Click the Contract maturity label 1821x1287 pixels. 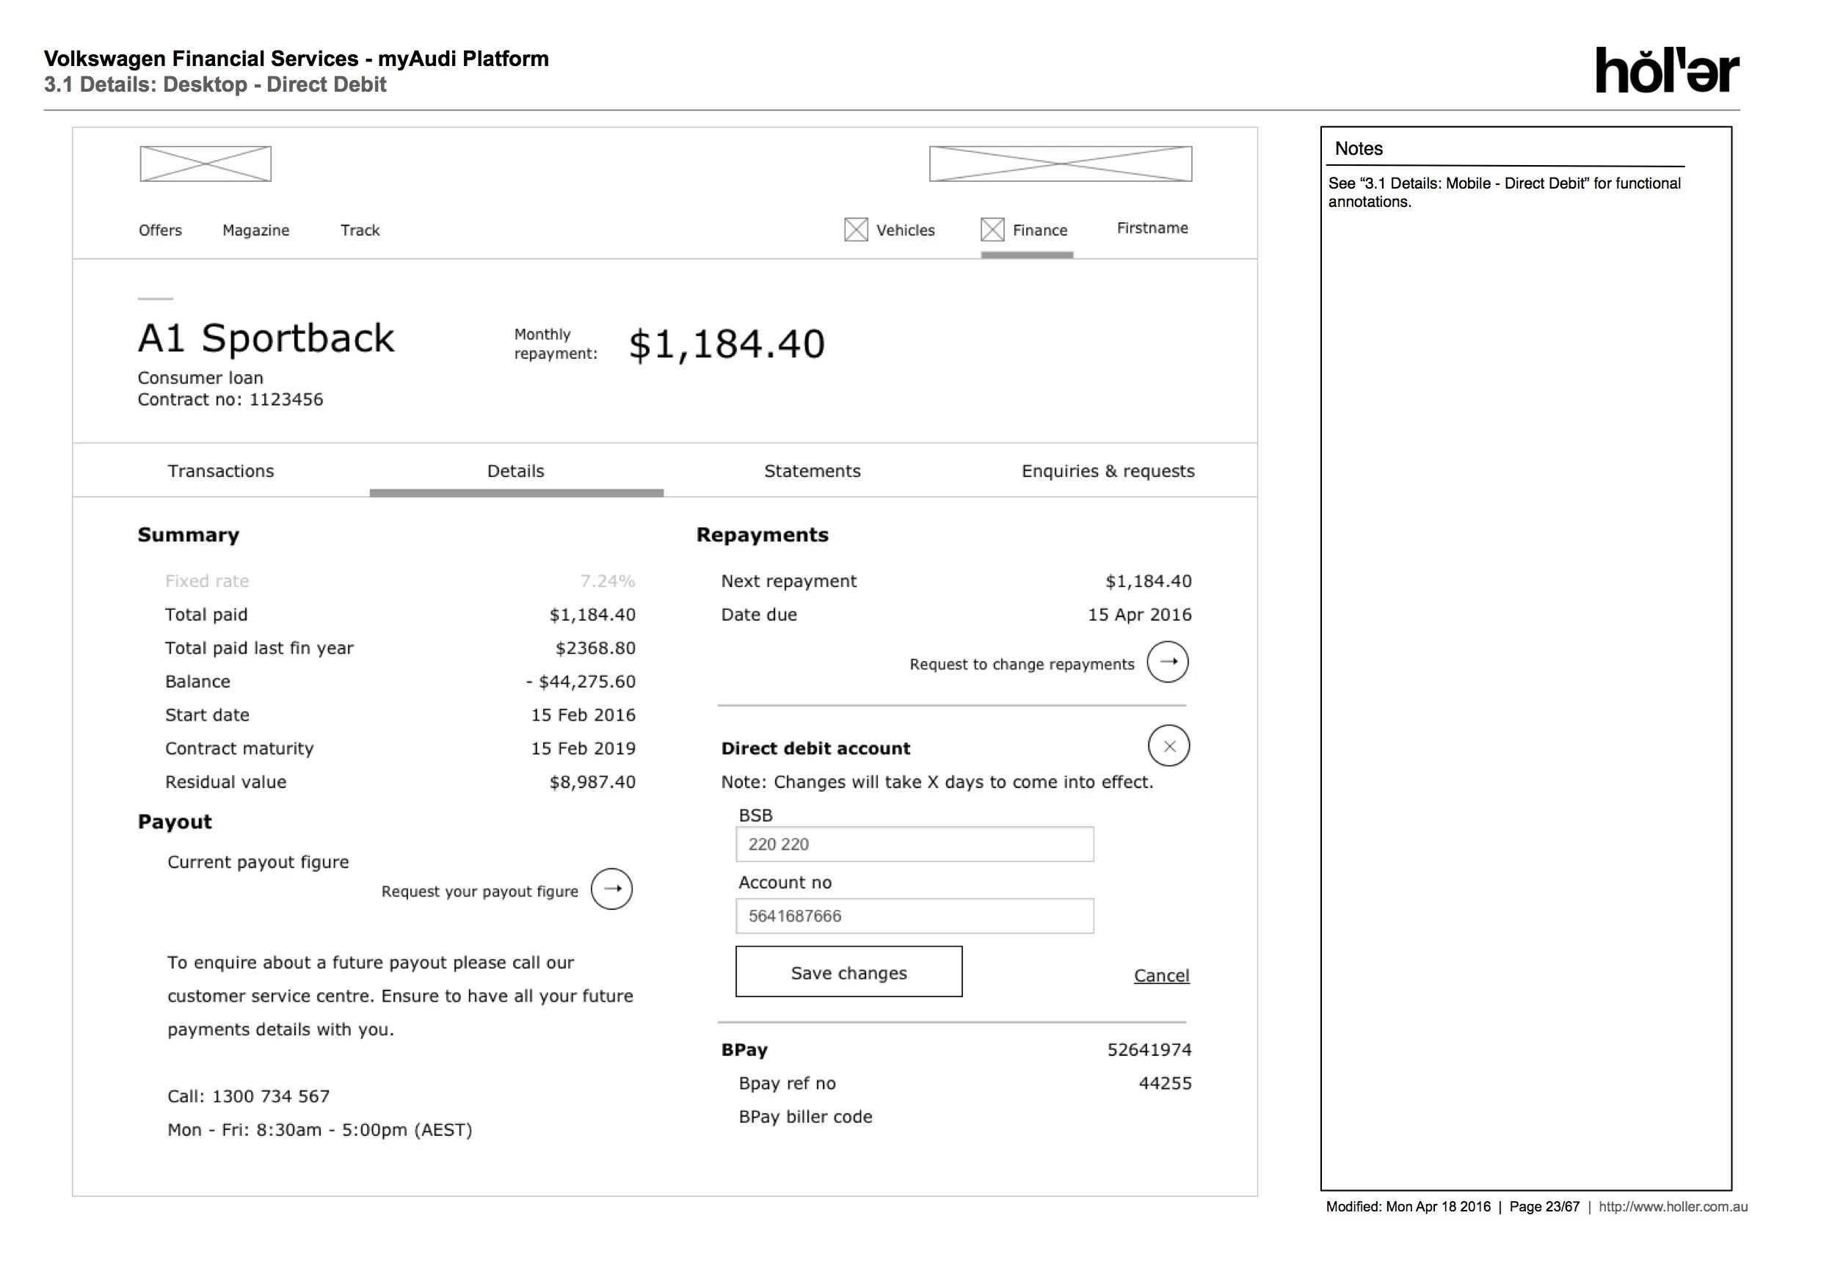[x=239, y=748]
